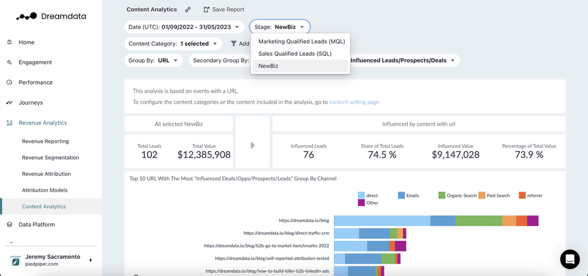Open the Journeys section
The width and height of the screenshot is (588, 276).
click(31, 103)
